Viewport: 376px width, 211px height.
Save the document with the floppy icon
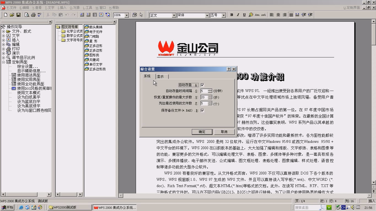pyautogui.click(x=18, y=15)
